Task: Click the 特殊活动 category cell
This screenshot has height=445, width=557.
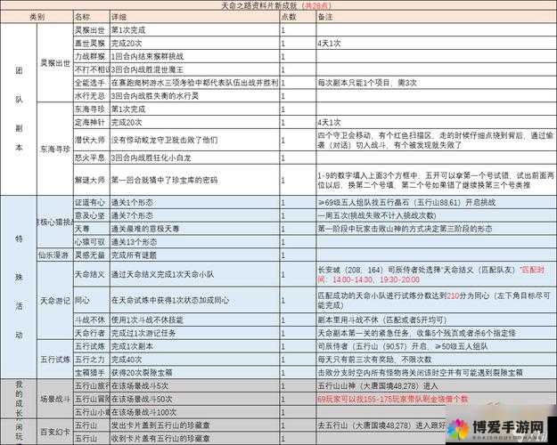Action: click(19, 287)
